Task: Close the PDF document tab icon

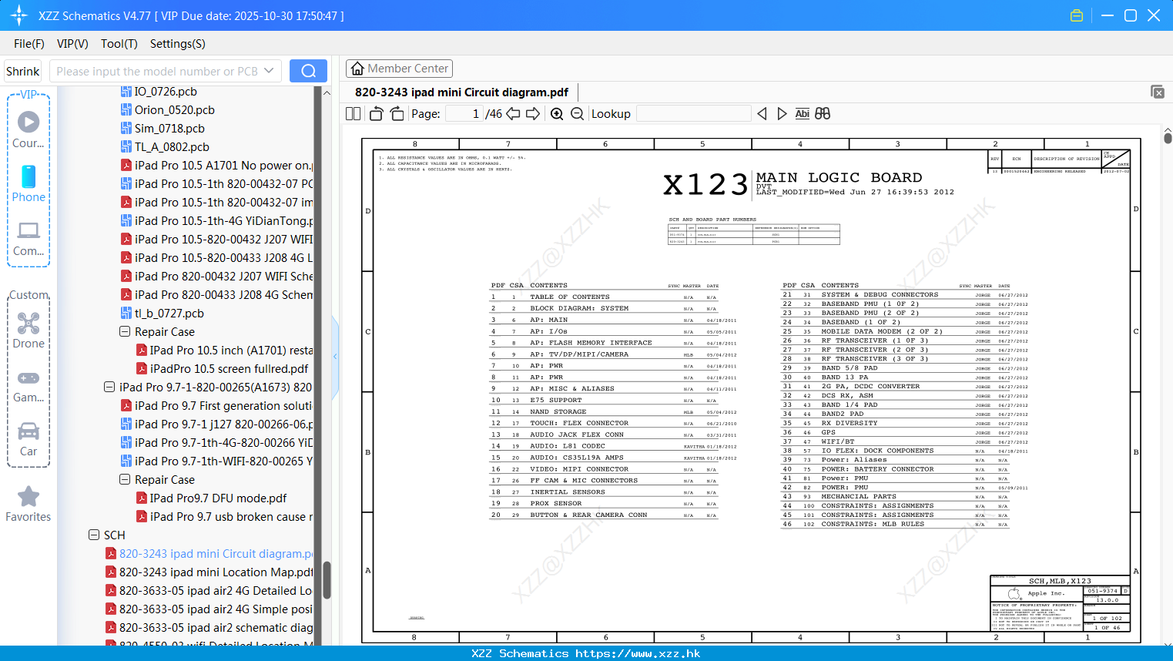Action: pyautogui.click(x=1158, y=92)
